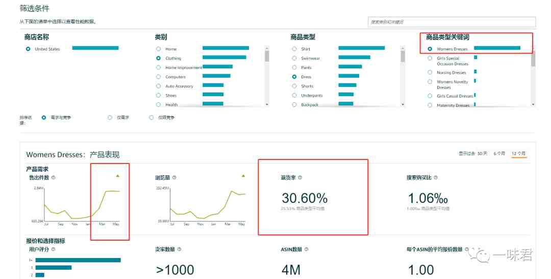The height and width of the screenshot is (279, 551).
Task: Click info icon next to 搜索购买比
Action: coord(436,178)
